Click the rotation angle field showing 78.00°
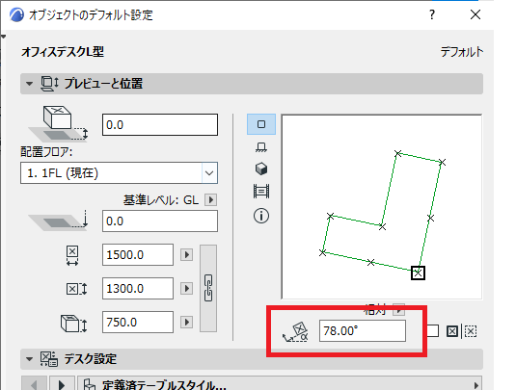 tap(363, 331)
